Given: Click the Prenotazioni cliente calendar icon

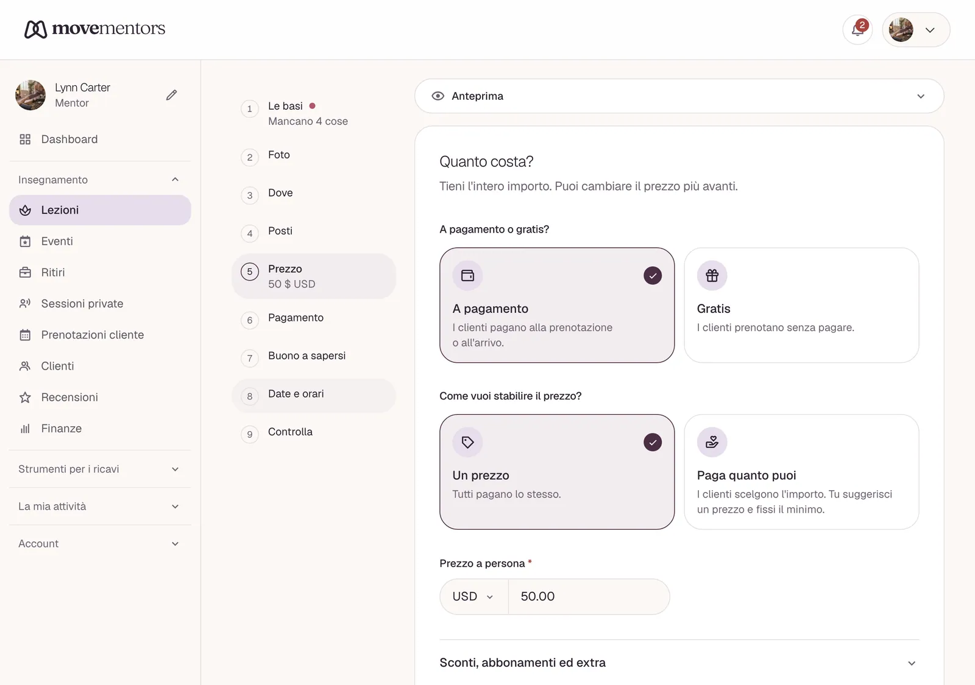Looking at the screenshot, I should (25, 335).
